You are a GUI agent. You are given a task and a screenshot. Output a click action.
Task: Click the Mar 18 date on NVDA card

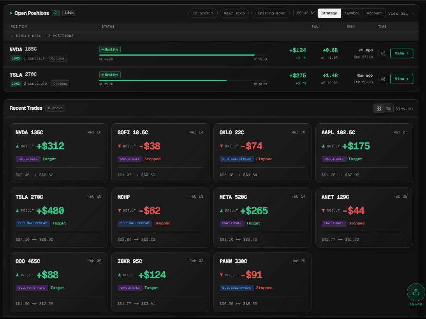pyautogui.click(x=94, y=132)
